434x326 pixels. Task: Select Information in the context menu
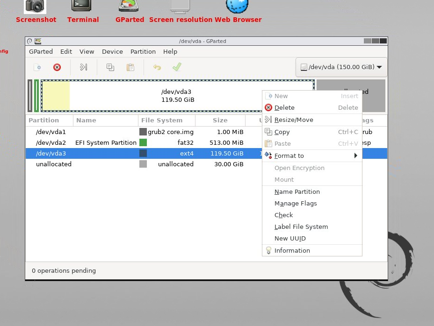(292, 250)
